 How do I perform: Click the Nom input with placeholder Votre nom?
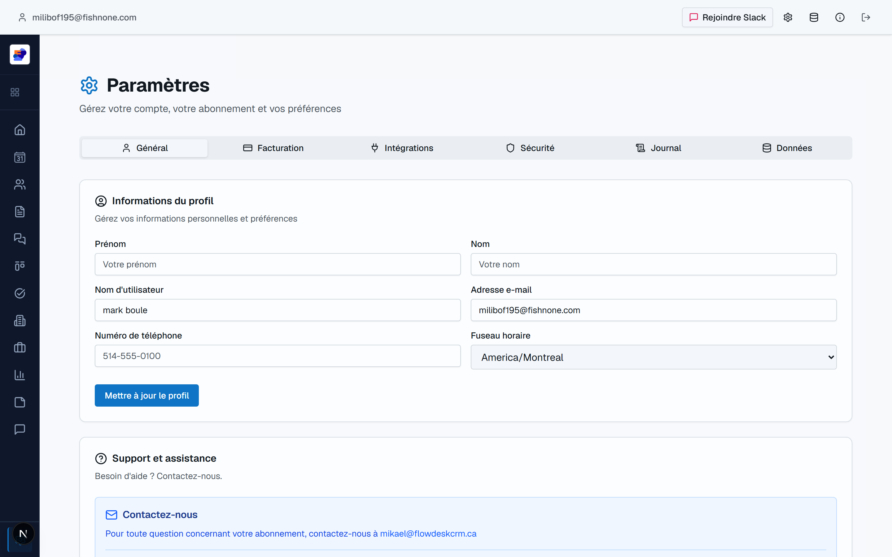point(654,264)
